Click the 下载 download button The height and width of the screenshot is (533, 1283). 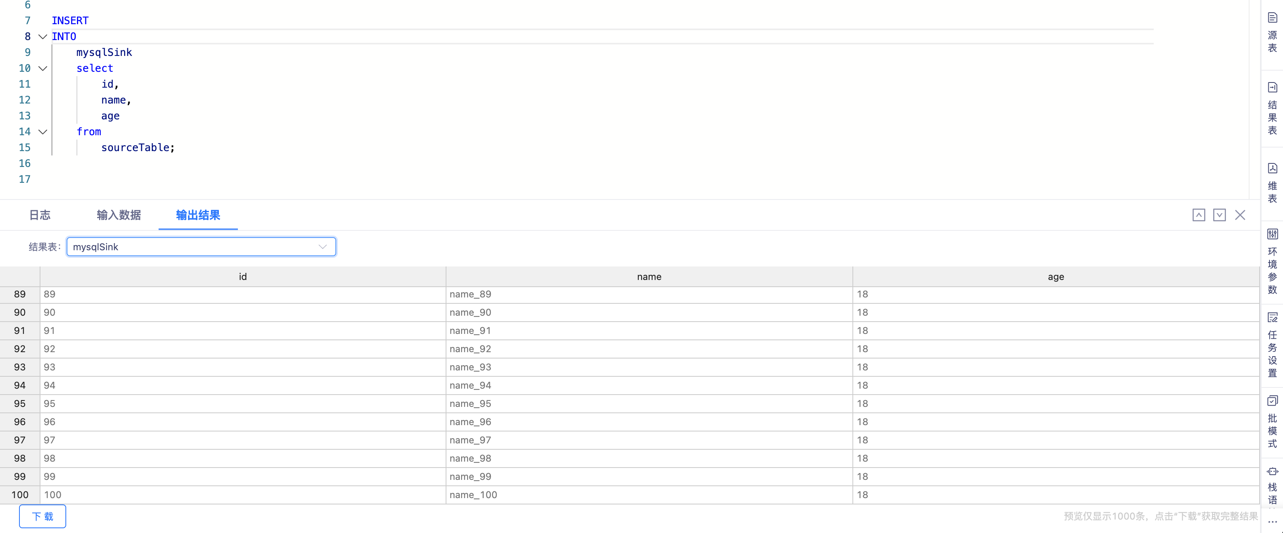(42, 516)
